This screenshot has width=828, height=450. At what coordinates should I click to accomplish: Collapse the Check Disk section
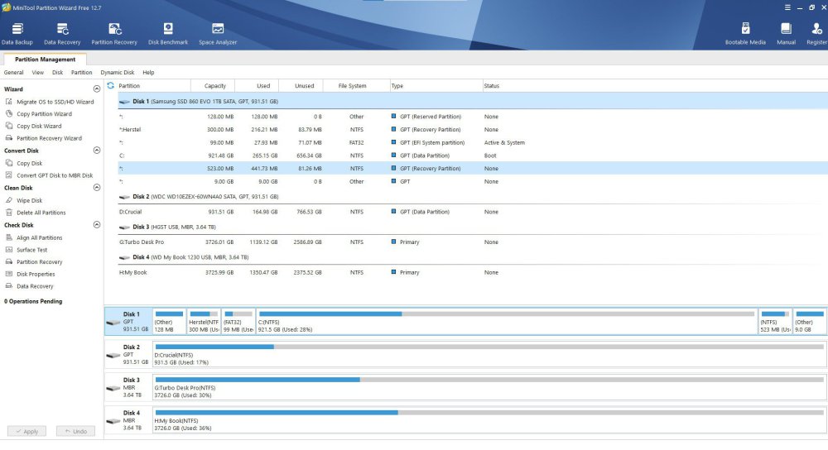97,225
